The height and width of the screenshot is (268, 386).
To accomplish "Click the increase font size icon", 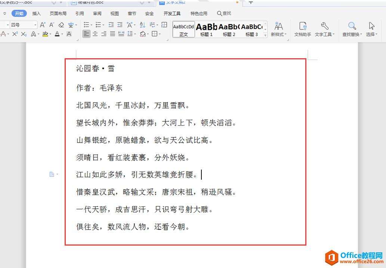I will click(43, 25).
